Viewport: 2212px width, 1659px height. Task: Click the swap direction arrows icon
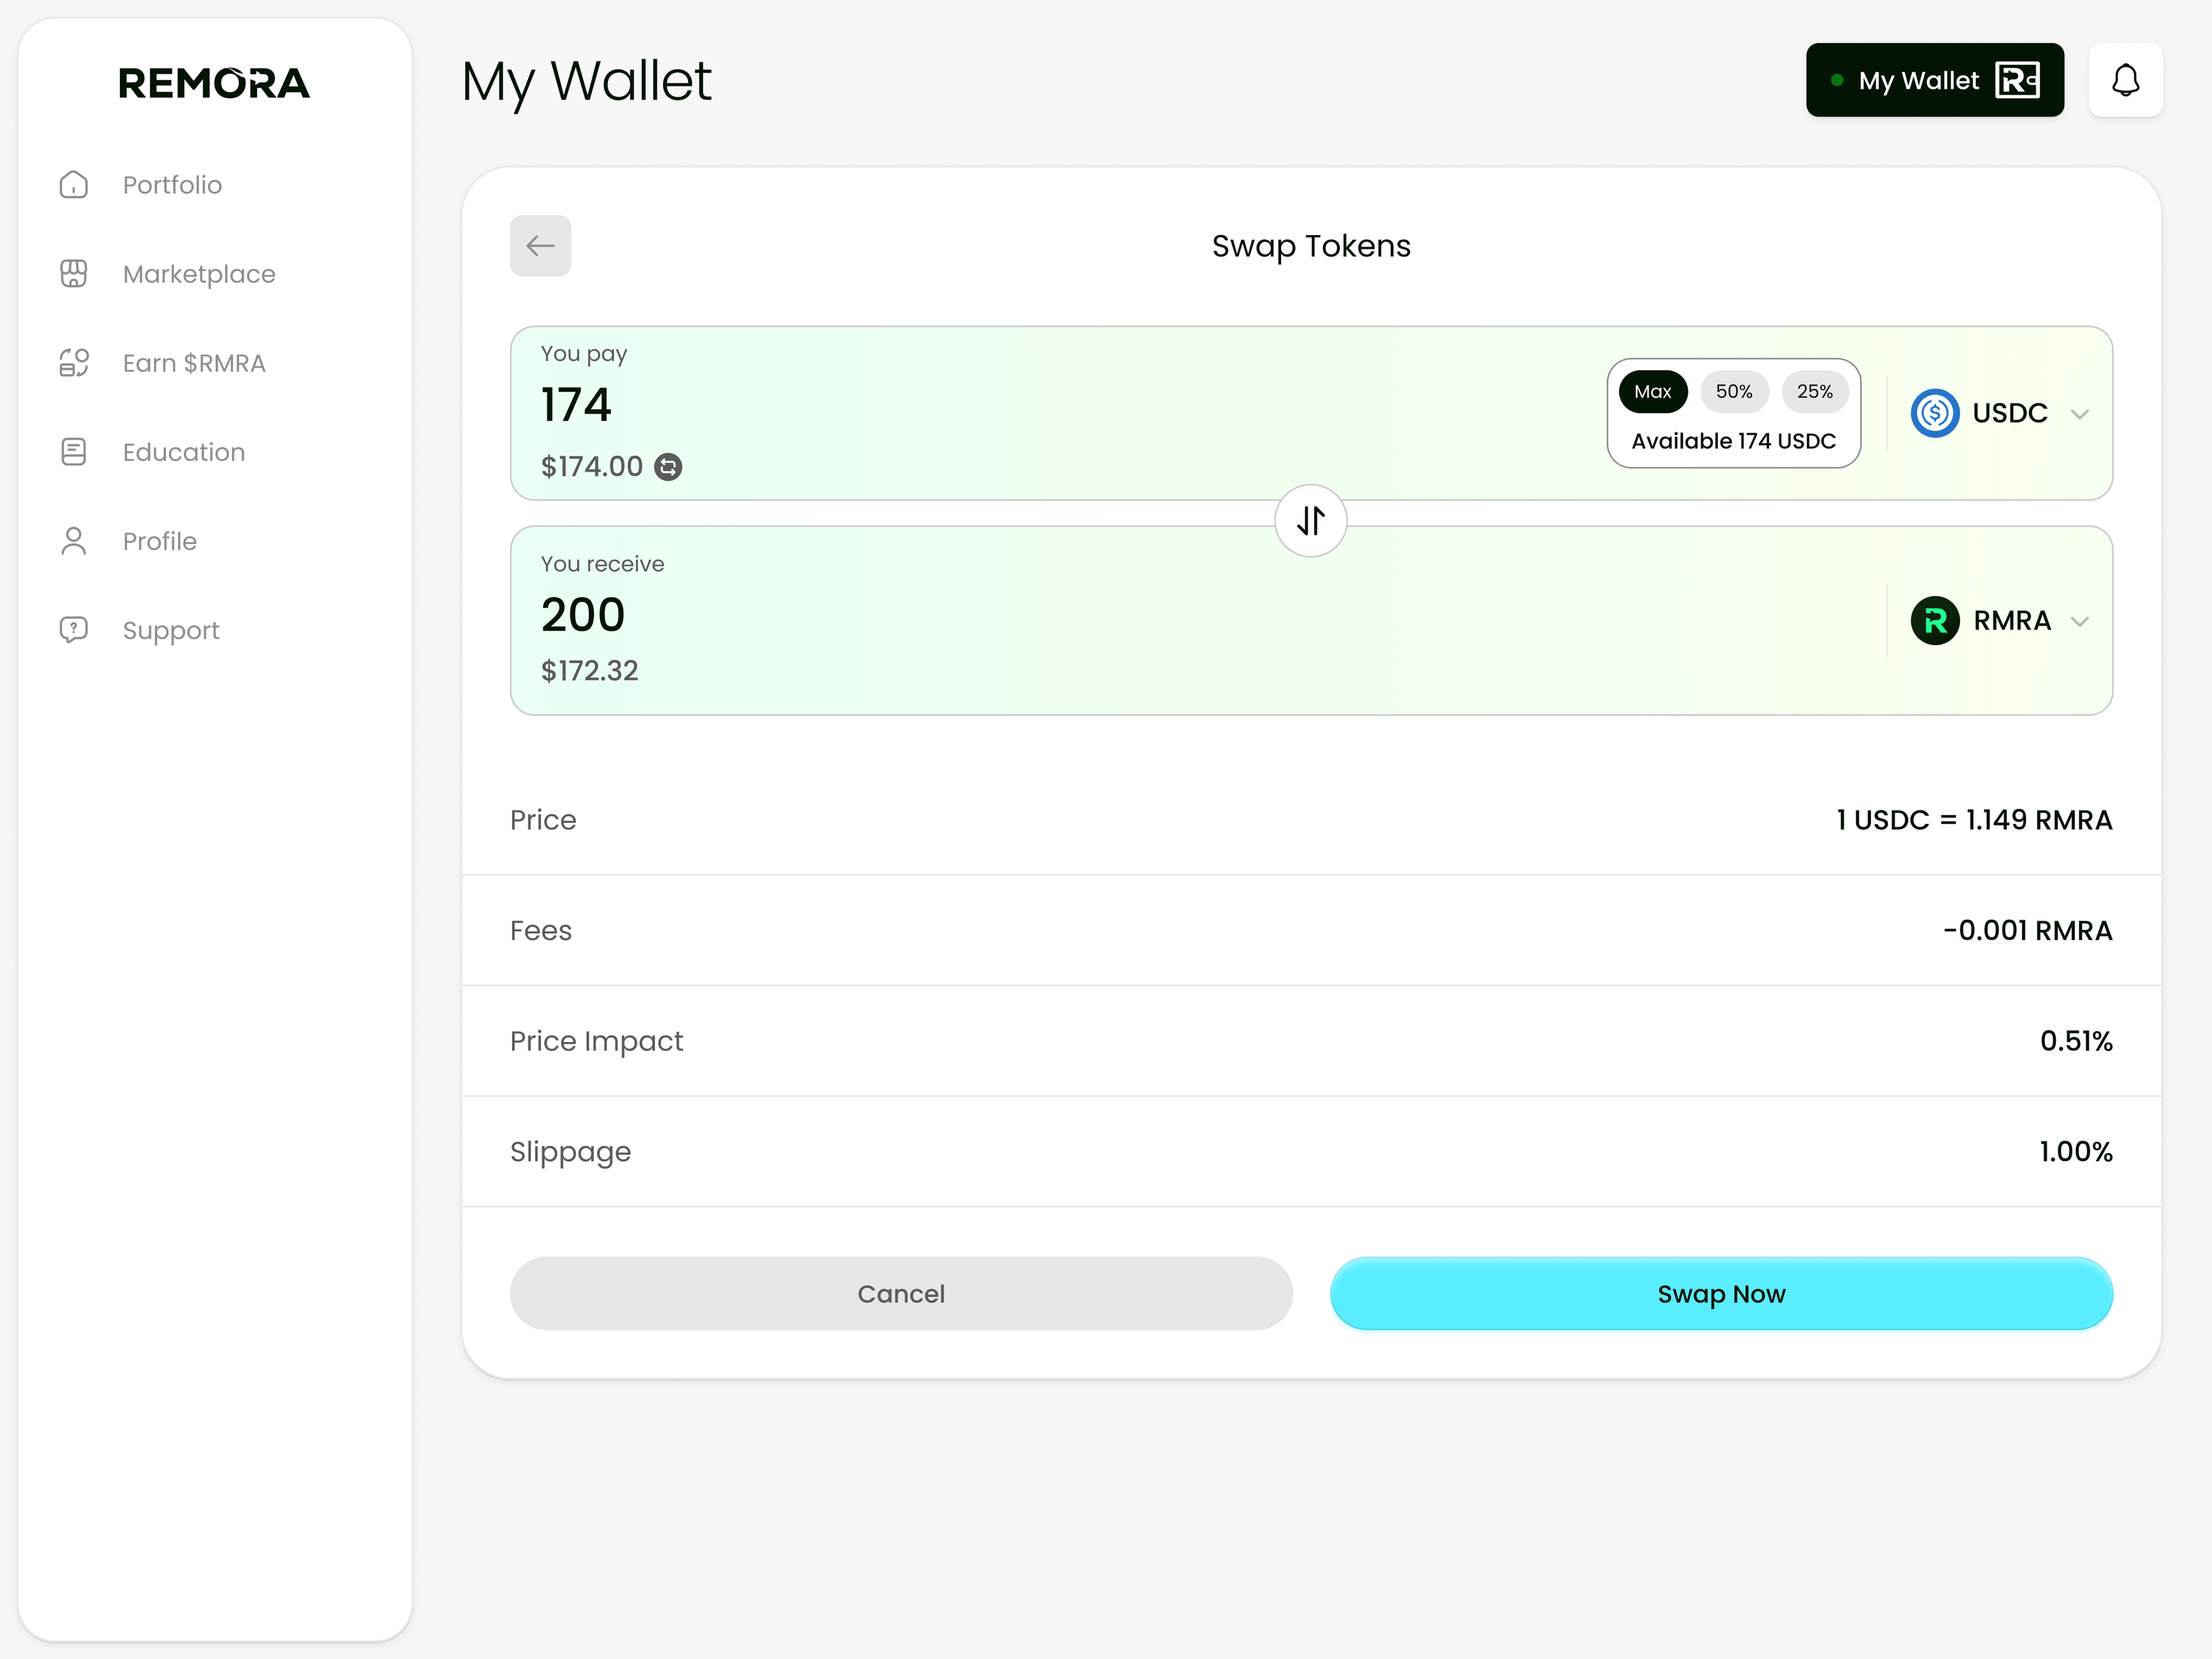coord(1310,520)
